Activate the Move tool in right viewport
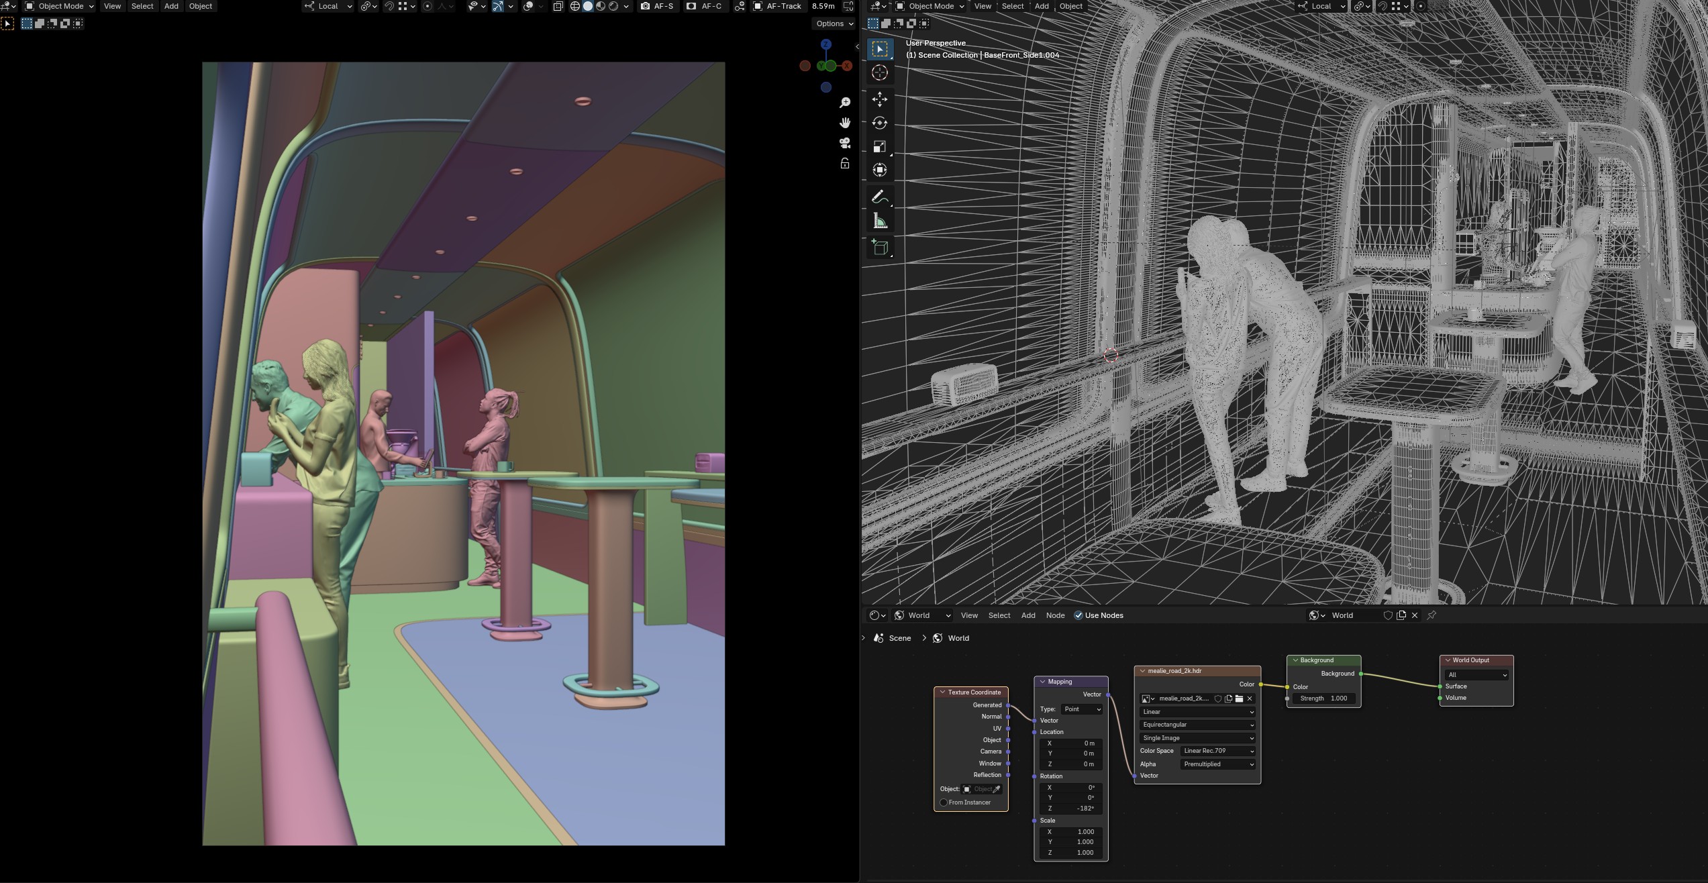The image size is (1708, 883). pos(880,99)
